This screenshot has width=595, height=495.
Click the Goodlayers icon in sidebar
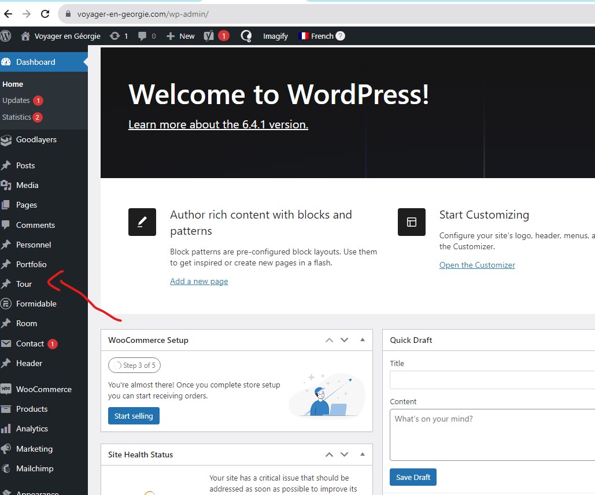tap(6, 140)
